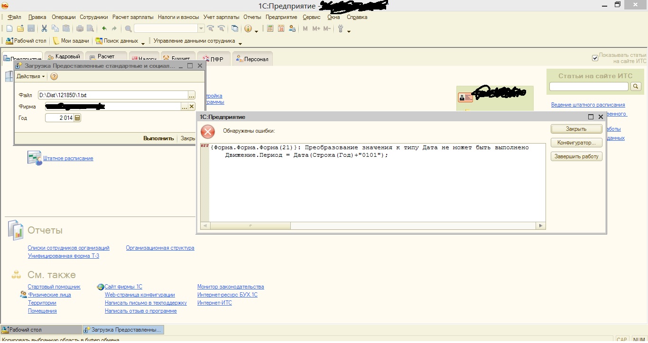
Task: Click the Конфигуратор... button
Action: [576, 143]
